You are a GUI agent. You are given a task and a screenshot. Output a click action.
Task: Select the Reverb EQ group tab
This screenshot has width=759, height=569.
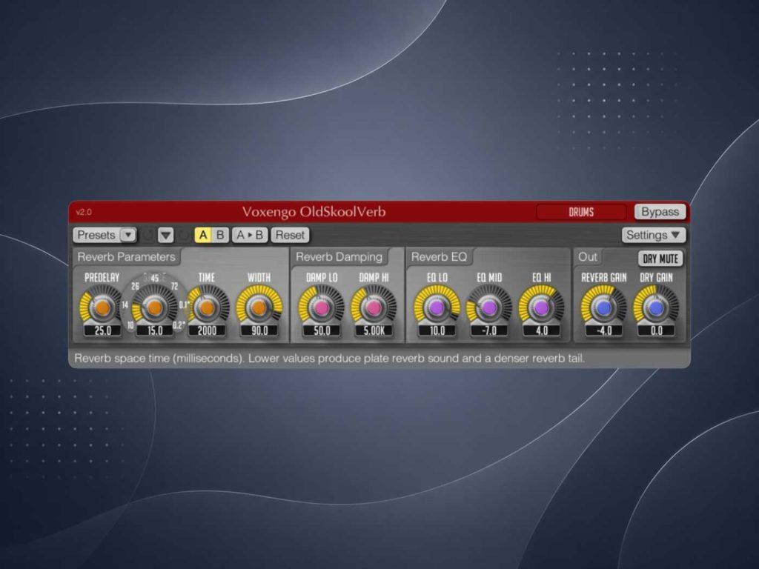tap(439, 257)
